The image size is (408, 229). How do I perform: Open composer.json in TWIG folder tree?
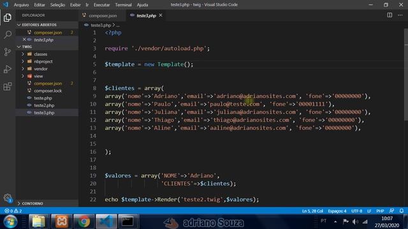pyautogui.click(x=48, y=83)
